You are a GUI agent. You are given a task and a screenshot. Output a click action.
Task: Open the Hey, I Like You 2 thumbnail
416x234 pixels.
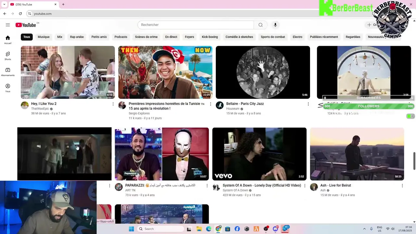(68, 72)
